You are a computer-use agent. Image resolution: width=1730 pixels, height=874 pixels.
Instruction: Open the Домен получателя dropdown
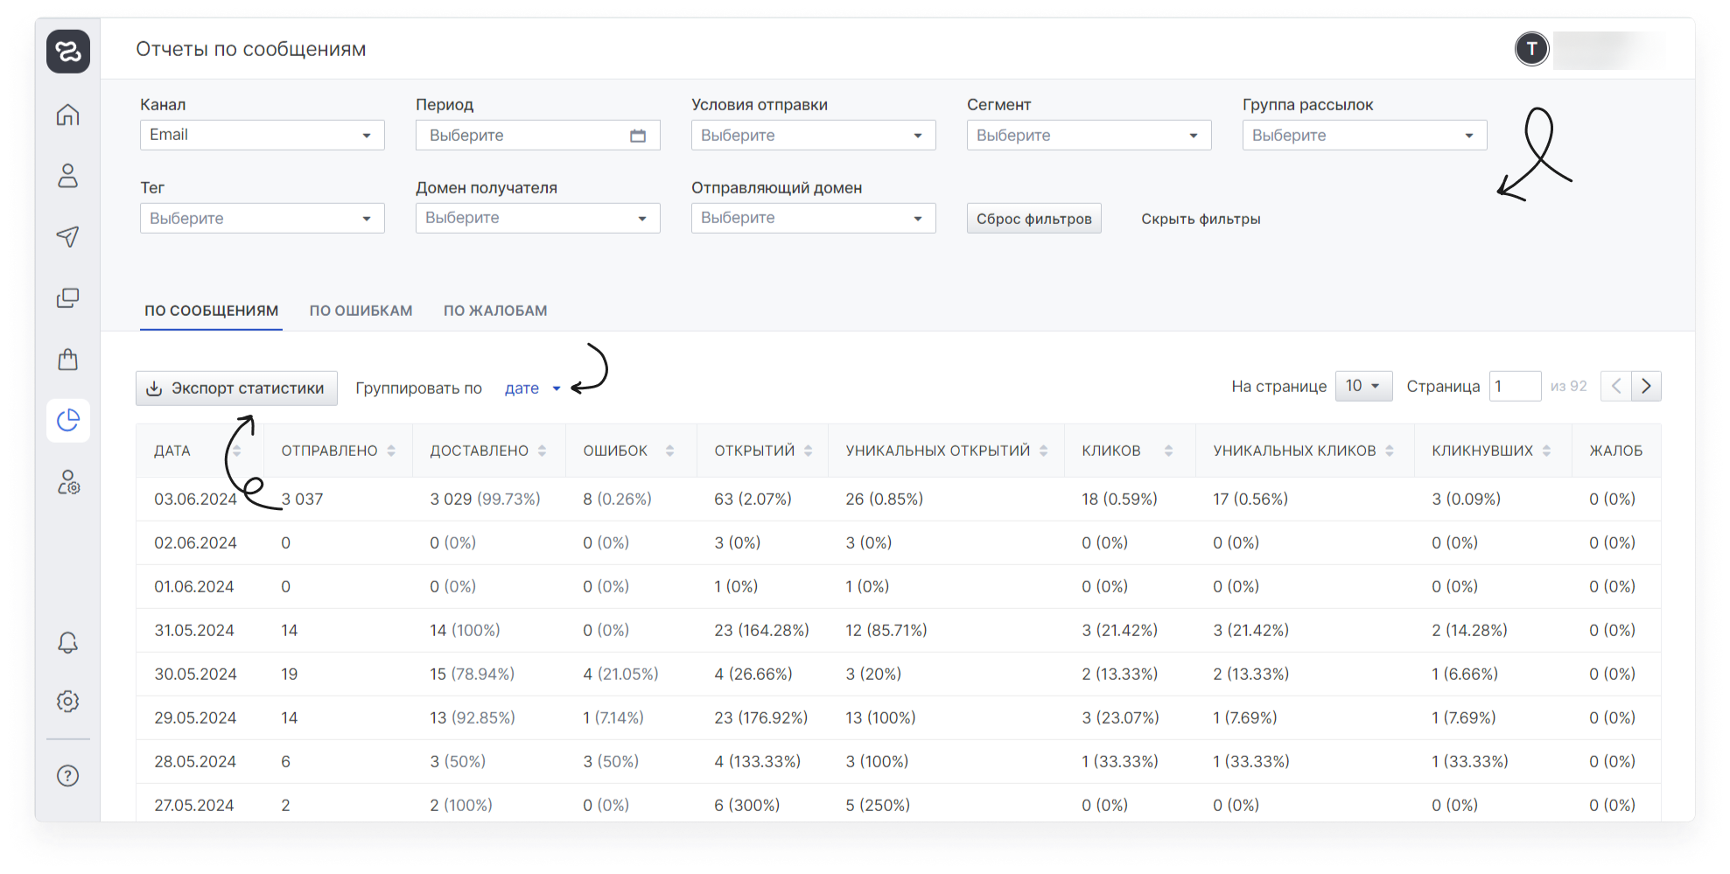coord(538,218)
